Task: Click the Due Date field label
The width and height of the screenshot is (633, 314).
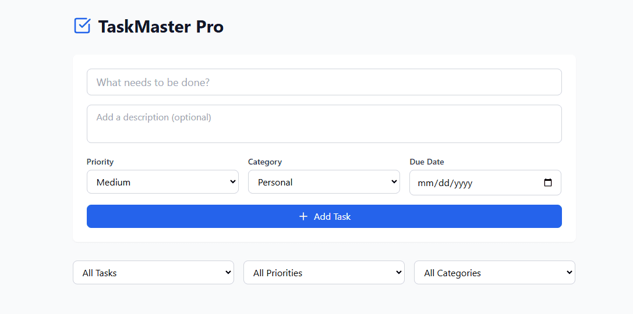Action: click(x=427, y=162)
